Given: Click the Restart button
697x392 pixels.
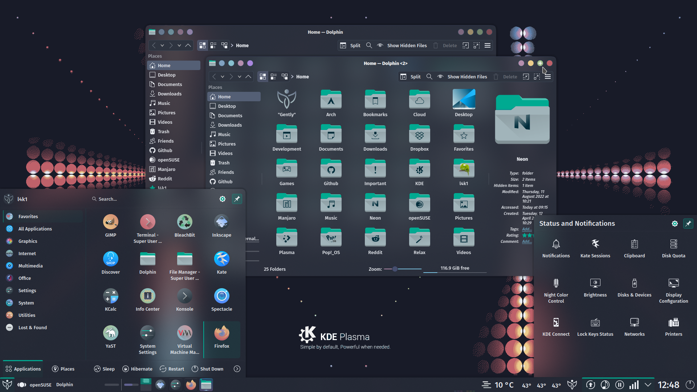Looking at the screenshot, I should (x=172, y=369).
